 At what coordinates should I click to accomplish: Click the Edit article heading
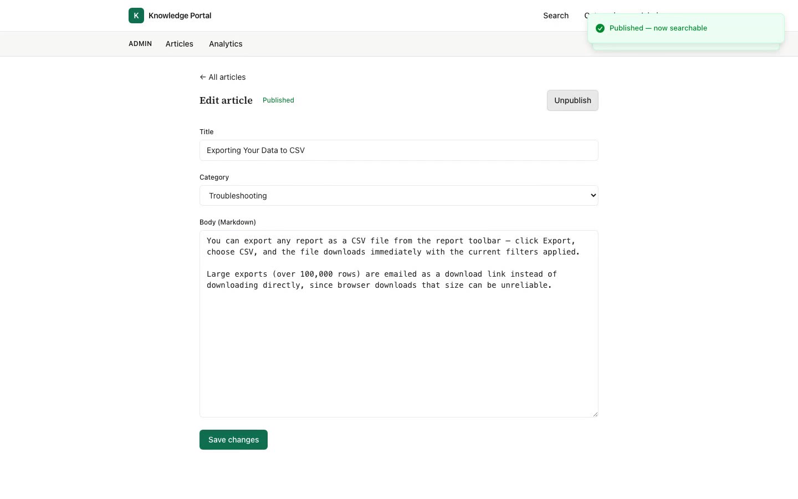tap(226, 100)
